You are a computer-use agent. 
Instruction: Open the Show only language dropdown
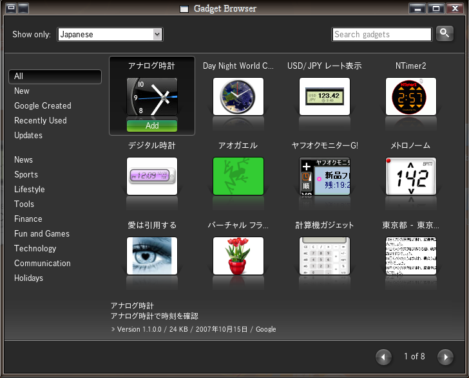(110, 34)
